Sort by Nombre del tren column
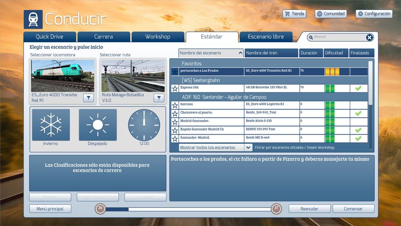The width and height of the screenshot is (401, 226). coord(271,53)
